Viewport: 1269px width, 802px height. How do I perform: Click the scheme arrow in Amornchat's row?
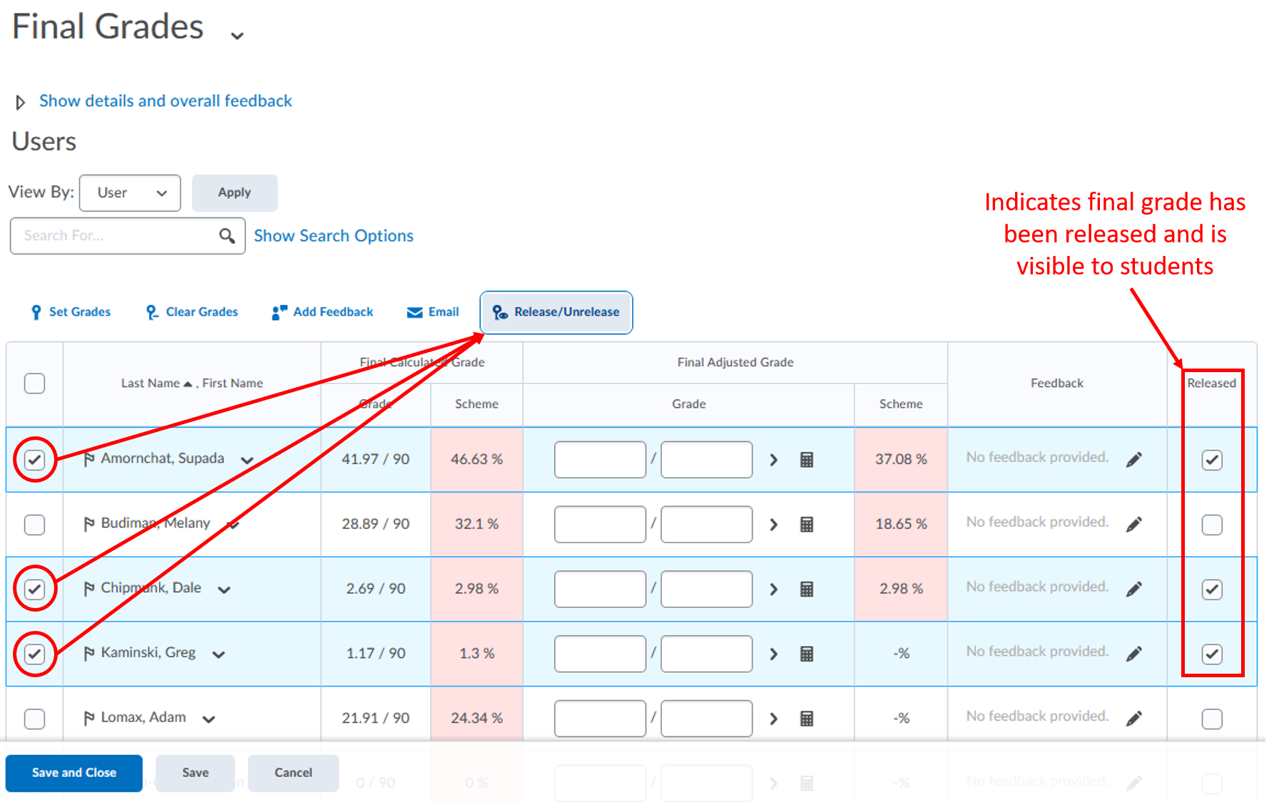click(x=773, y=460)
